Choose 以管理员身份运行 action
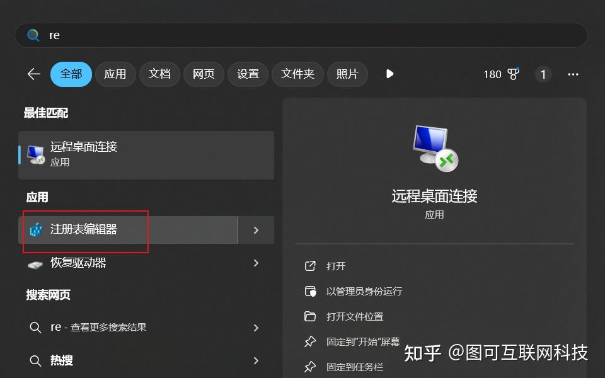Image resolution: width=605 pixels, height=378 pixels. tap(364, 291)
